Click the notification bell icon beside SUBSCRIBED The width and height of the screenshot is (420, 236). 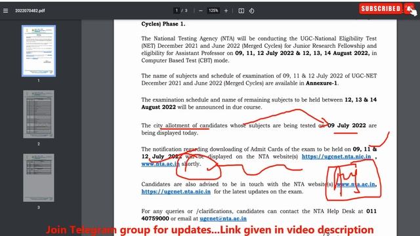(x=409, y=9)
